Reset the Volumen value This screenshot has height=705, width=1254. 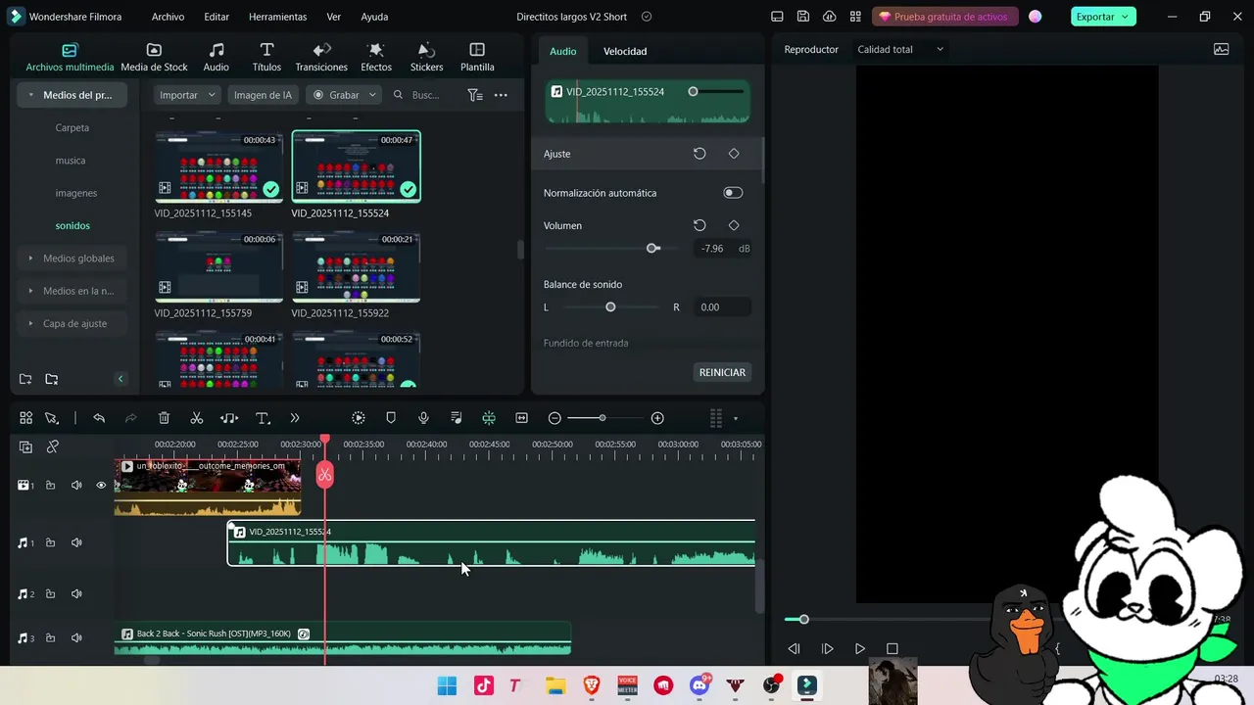pos(699,225)
